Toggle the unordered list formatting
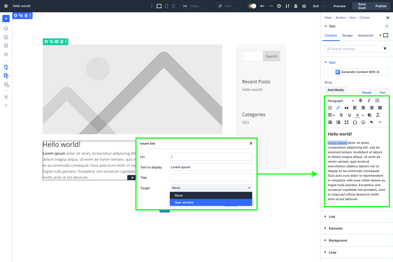The height and width of the screenshot is (262, 393). tap(377, 100)
